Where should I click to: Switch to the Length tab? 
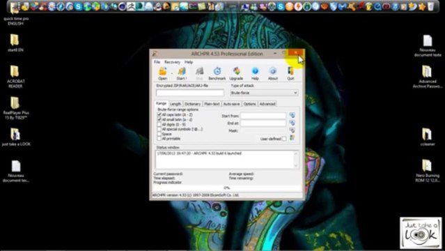click(175, 104)
